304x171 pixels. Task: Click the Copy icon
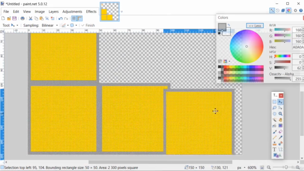click(36, 19)
